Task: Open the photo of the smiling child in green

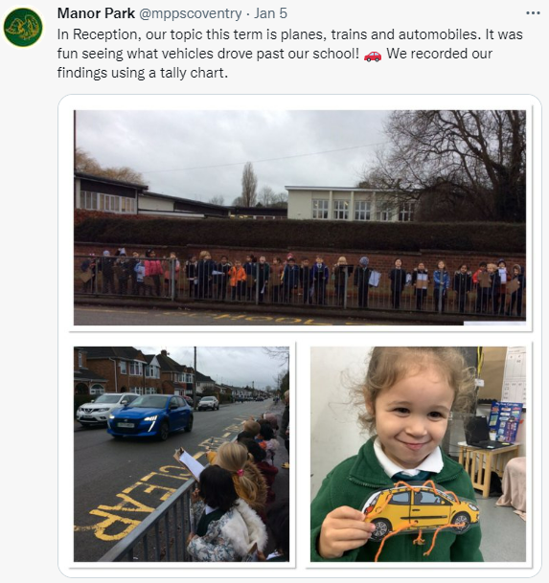Action: [x=418, y=454]
